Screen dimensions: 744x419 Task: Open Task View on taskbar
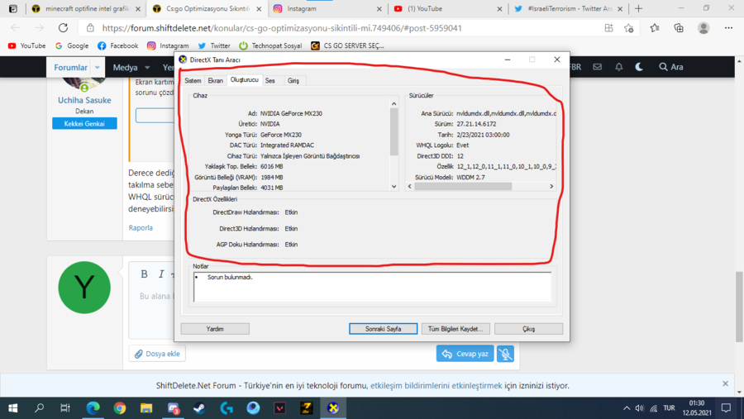65,408
